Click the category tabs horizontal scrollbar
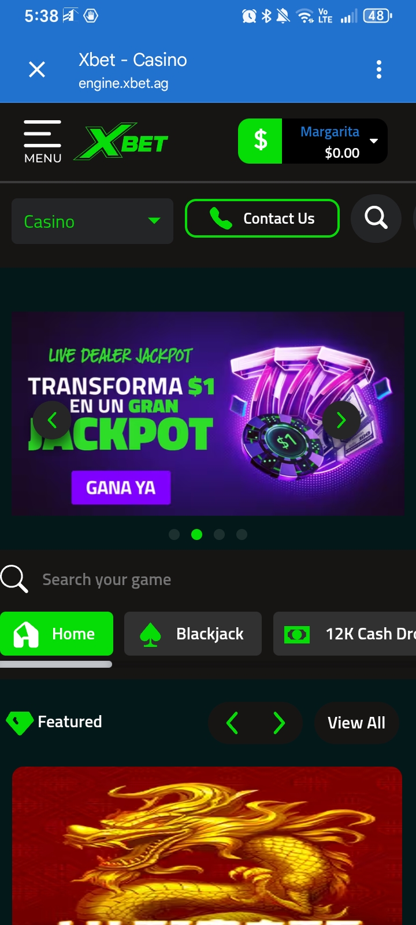The height and width of the screenshot is (925, 416). pyautogui.click(x=56, y=664)
